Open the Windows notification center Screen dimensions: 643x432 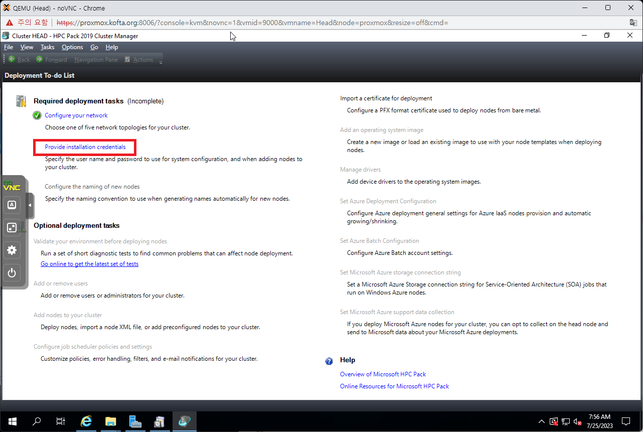click(625, 421)
